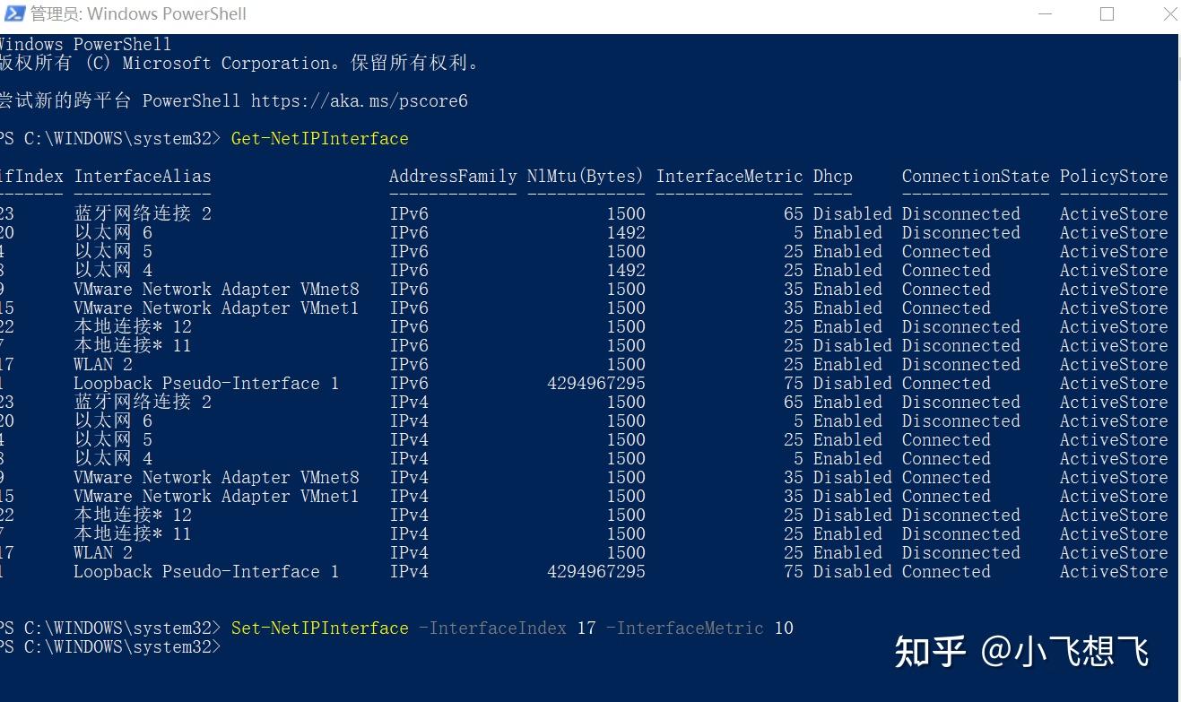Minimize the PowerShell window
Image resolution: width=1181 pixels, height=702 pixels.
coord(1046,13)
